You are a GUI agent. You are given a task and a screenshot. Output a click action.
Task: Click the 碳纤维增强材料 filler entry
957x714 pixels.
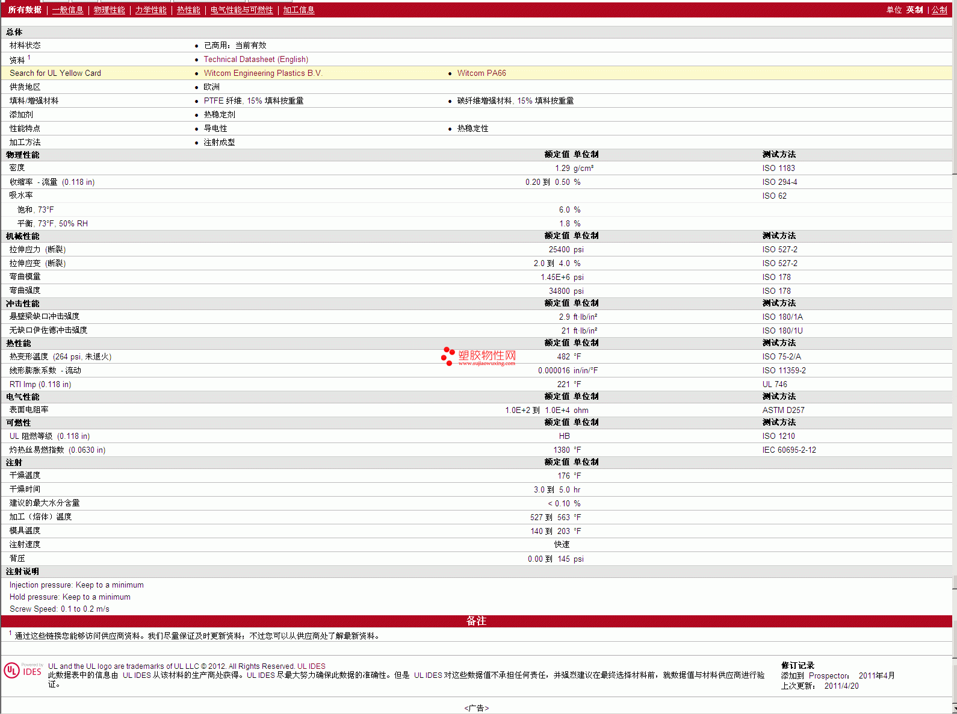[515, 101]
